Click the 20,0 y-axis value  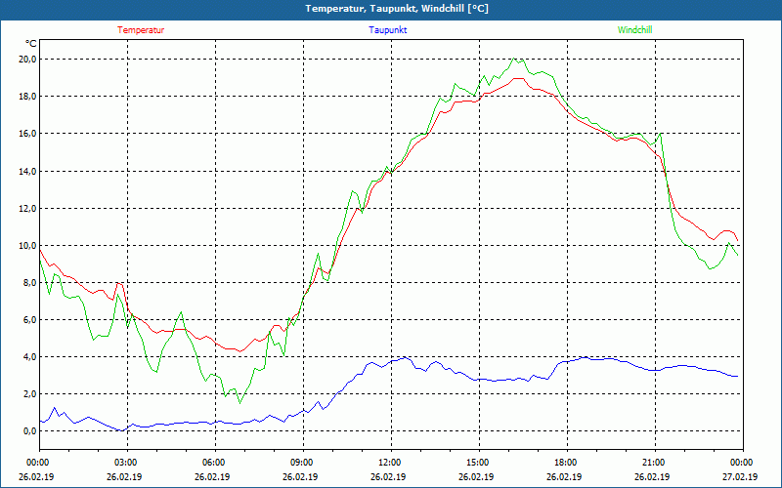[x=28, y=60]
